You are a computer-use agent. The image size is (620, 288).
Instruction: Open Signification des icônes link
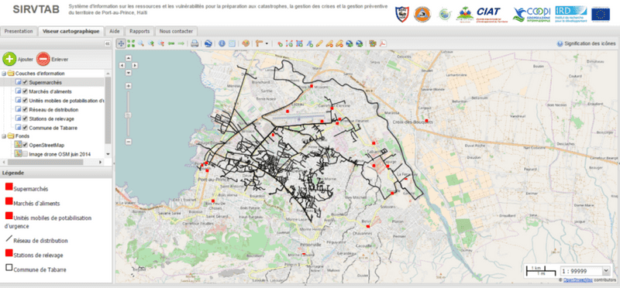[590, 44]
